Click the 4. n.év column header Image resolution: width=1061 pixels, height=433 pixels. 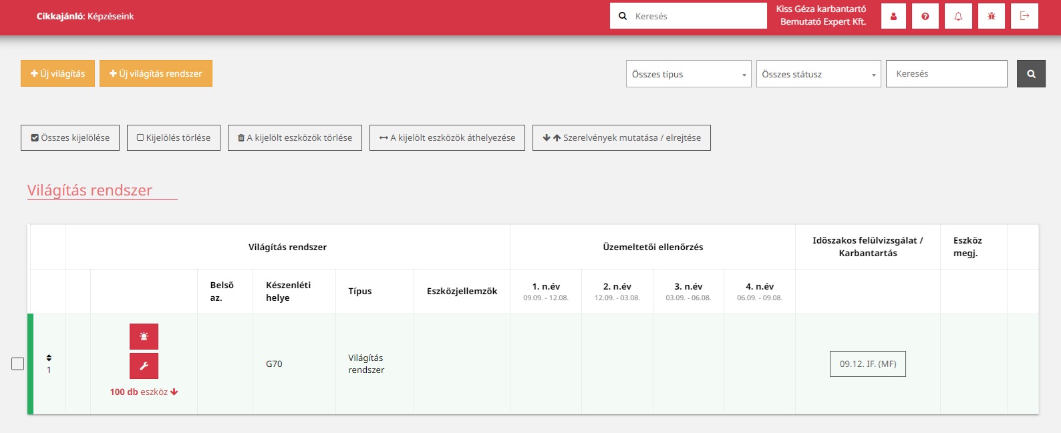point(760,292)
